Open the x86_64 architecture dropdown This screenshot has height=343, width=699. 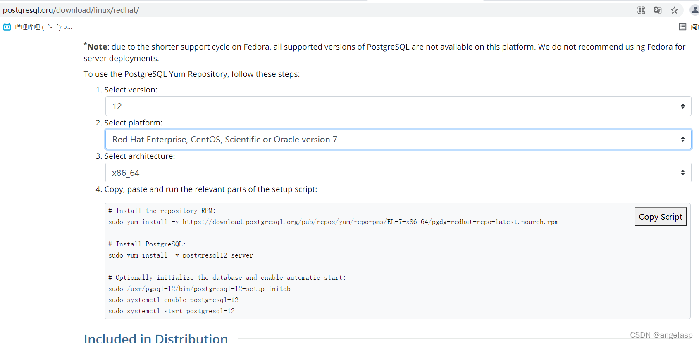click(x=398, y=173)
